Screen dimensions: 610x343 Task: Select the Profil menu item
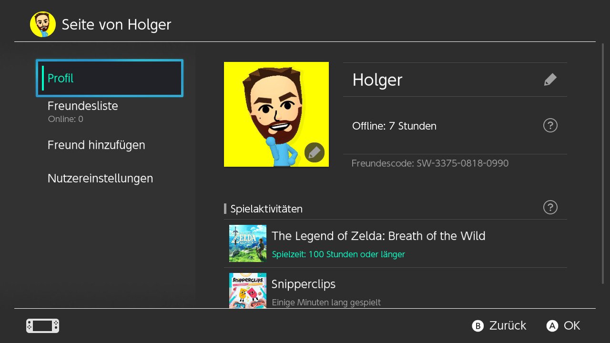click(110, 78)
